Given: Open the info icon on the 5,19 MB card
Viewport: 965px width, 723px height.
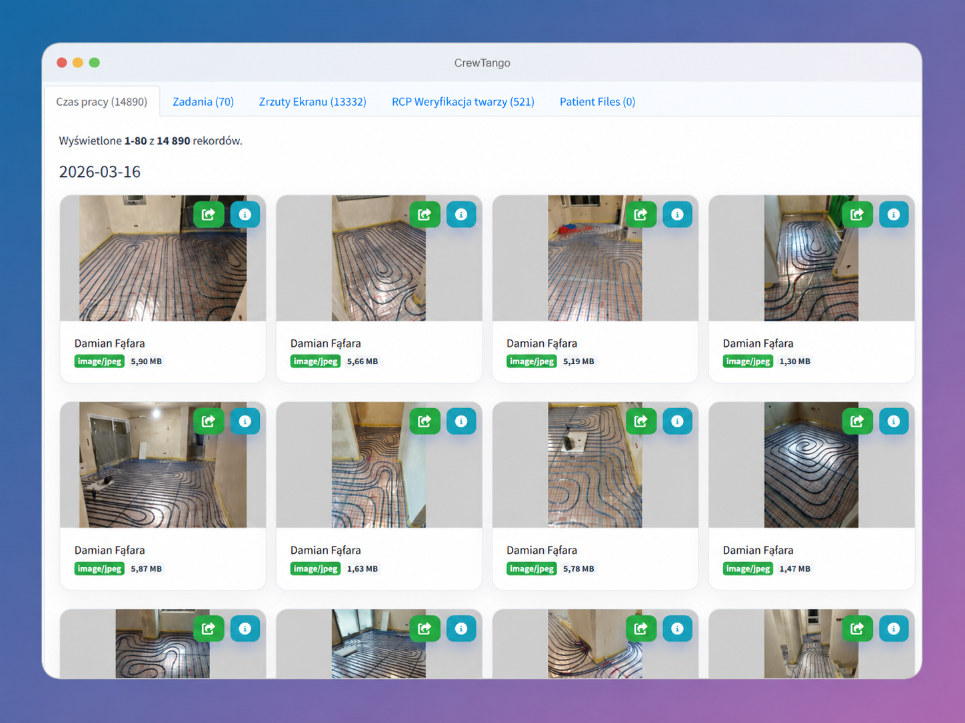Looking at the screenshot, I should [677, 214].
